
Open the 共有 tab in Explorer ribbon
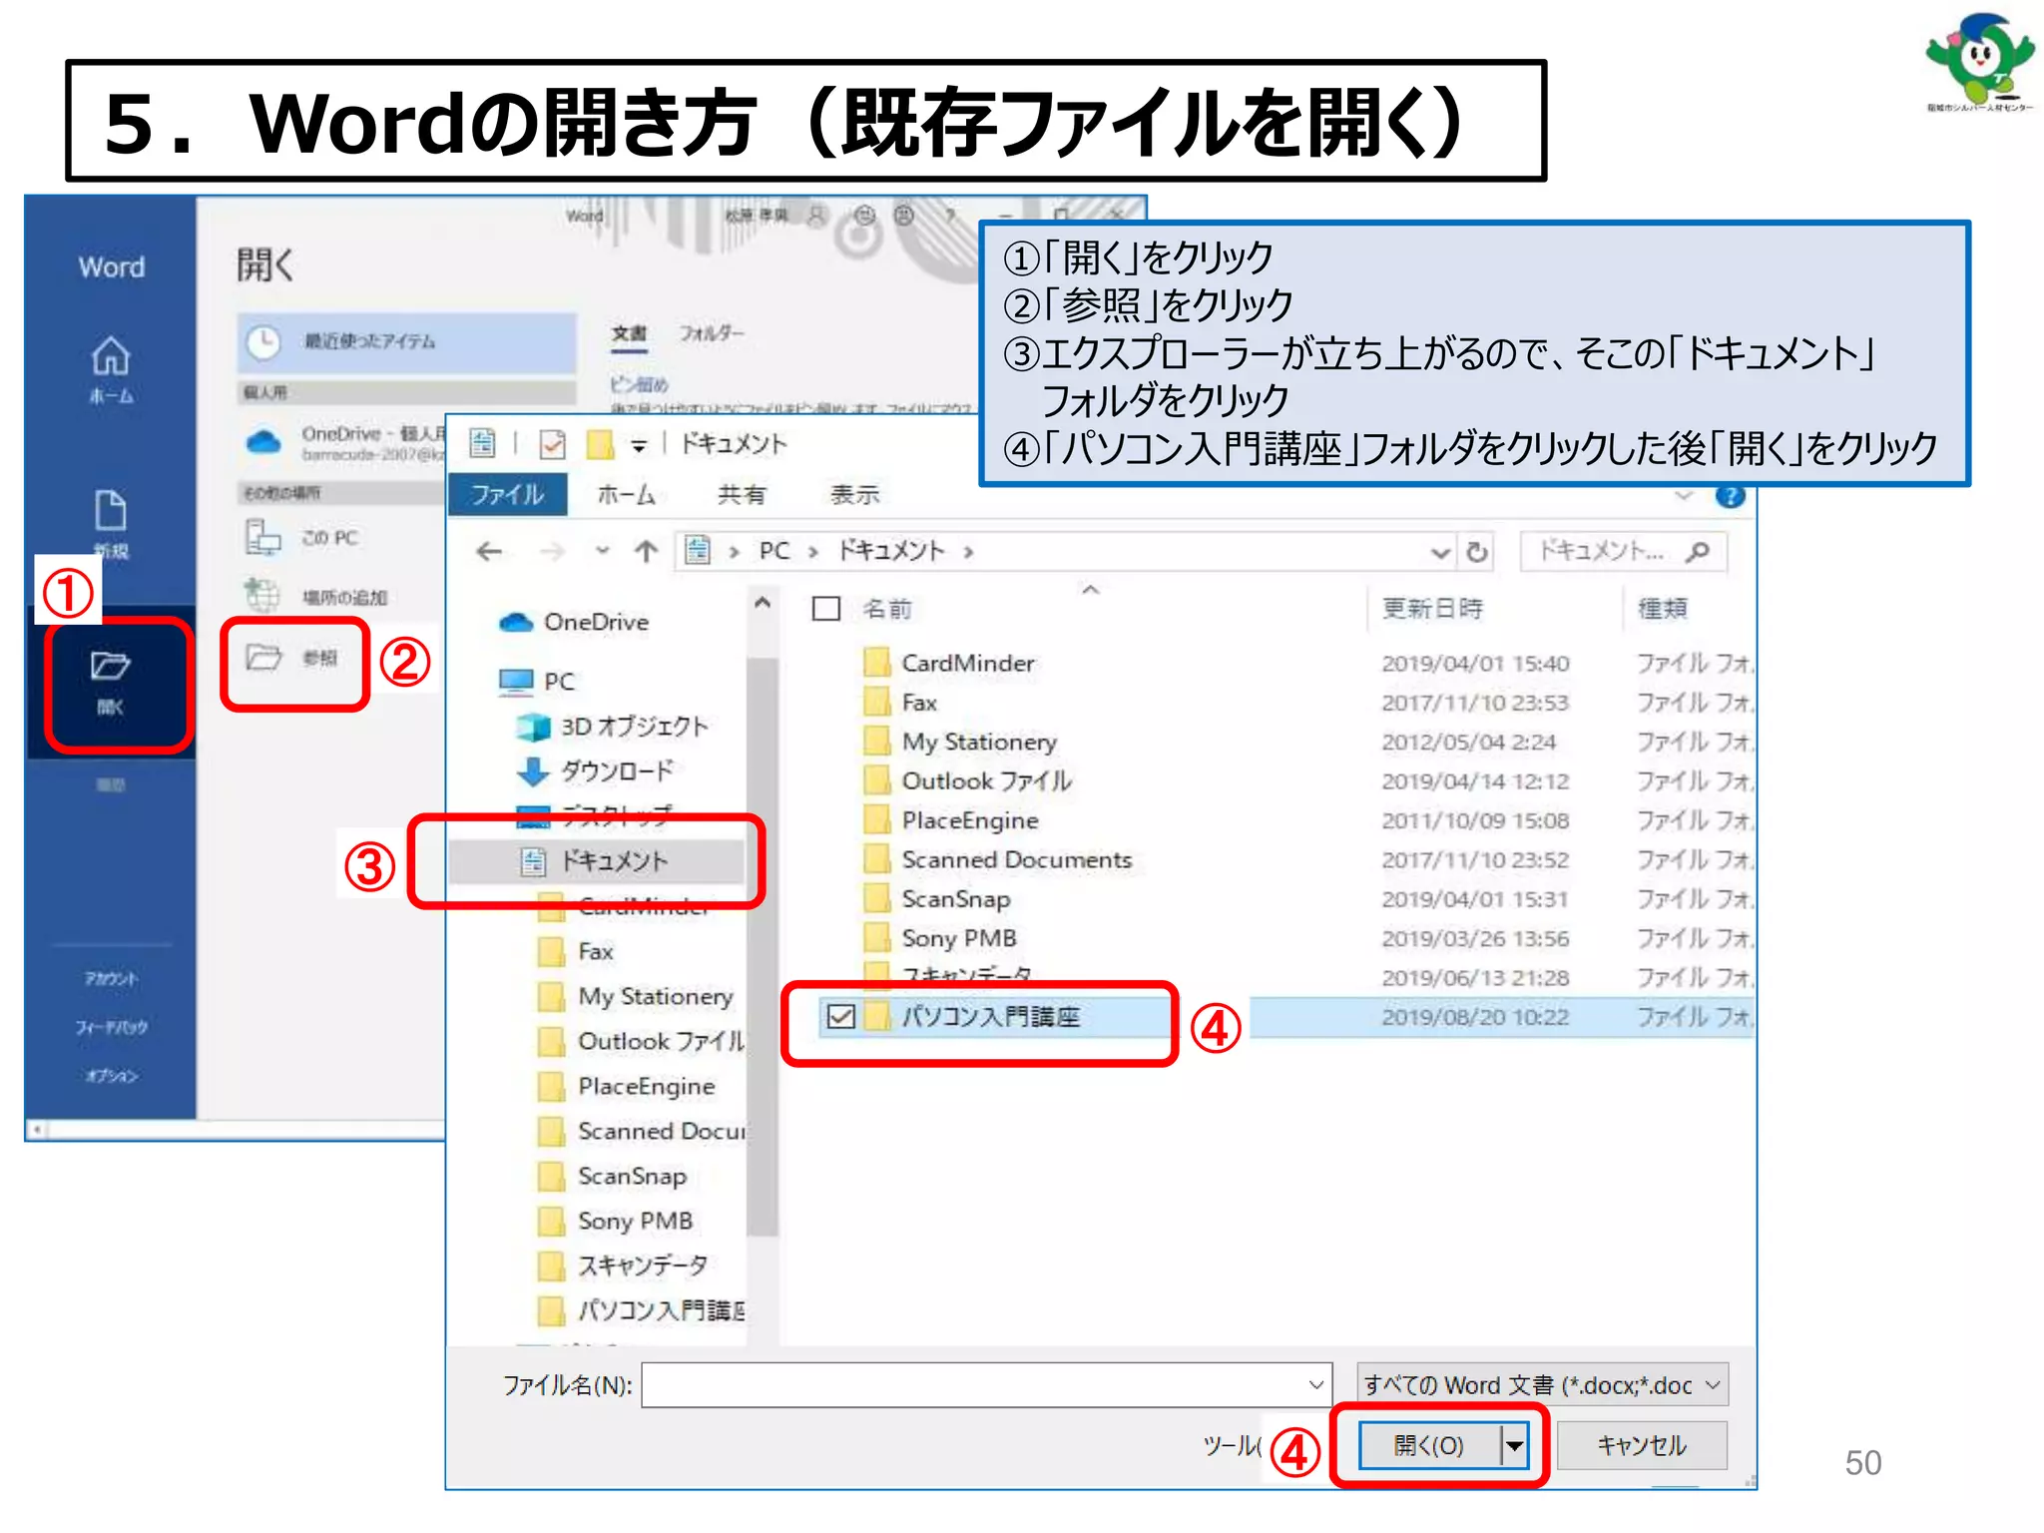click(x=742, y=494)
